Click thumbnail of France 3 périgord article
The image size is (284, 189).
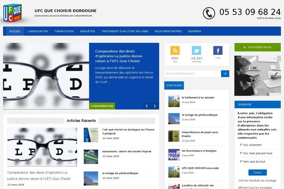tap(91, 135)
